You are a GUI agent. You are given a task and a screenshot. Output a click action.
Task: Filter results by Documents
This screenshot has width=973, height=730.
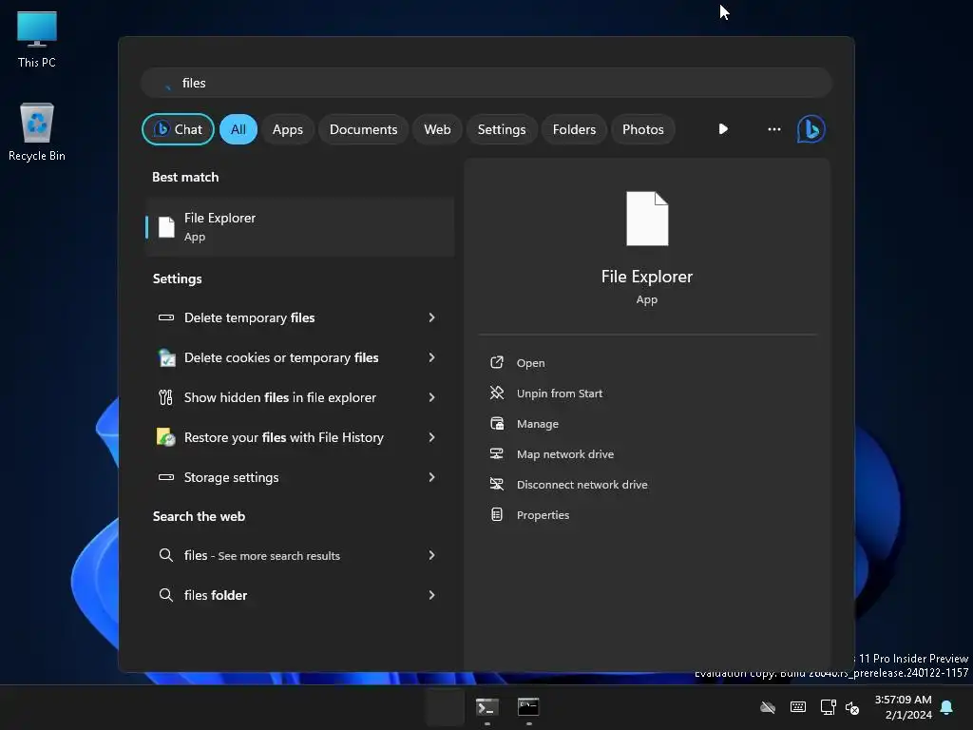[x=363, y=129]
